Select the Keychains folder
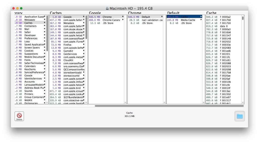 tap(30, 69)
